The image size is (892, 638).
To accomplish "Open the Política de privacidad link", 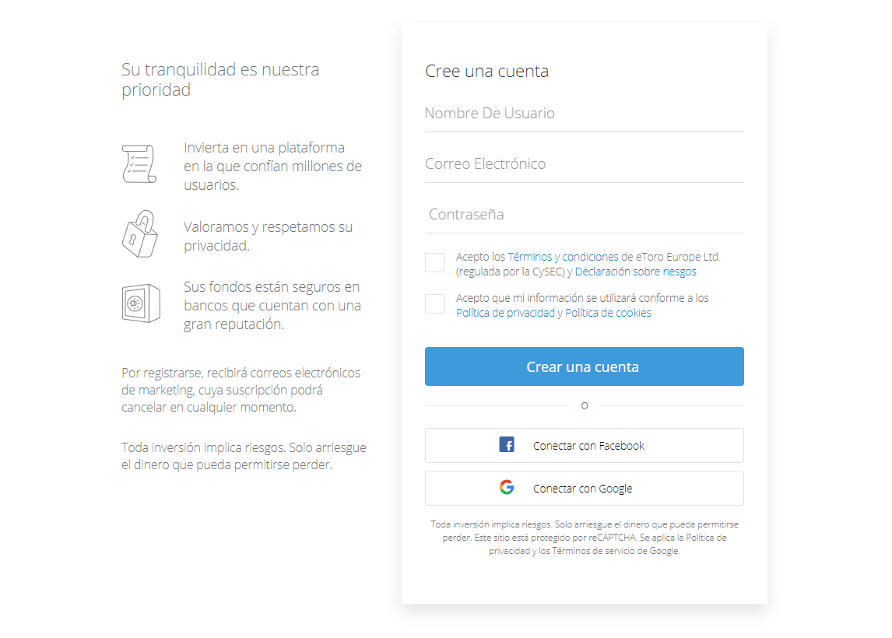I will pos(505,313).
